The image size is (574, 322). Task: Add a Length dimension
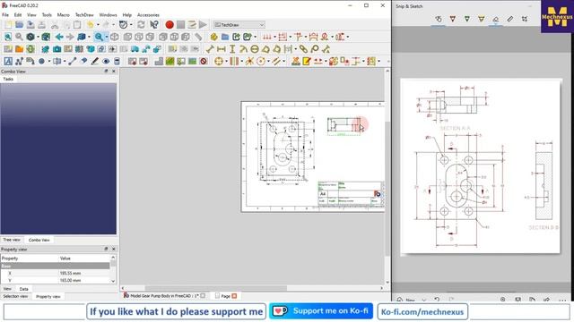click(210, 49)
